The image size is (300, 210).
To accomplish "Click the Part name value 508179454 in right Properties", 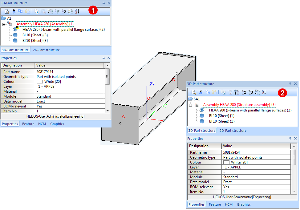I will (x=231, y=152).
